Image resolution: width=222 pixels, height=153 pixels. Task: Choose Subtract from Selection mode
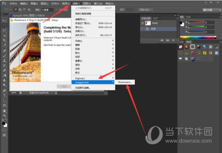point(24,10)
